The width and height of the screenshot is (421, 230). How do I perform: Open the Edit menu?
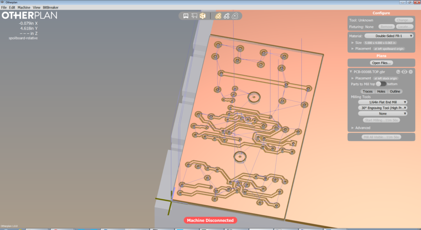coord(12,7)
